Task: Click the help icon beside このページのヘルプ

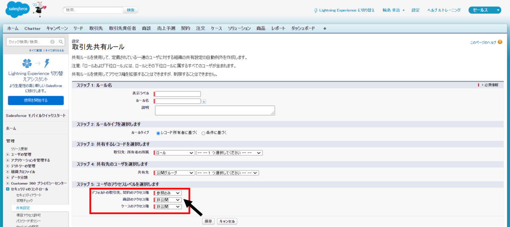Action: pyautogui.click(x=500, y=42)
